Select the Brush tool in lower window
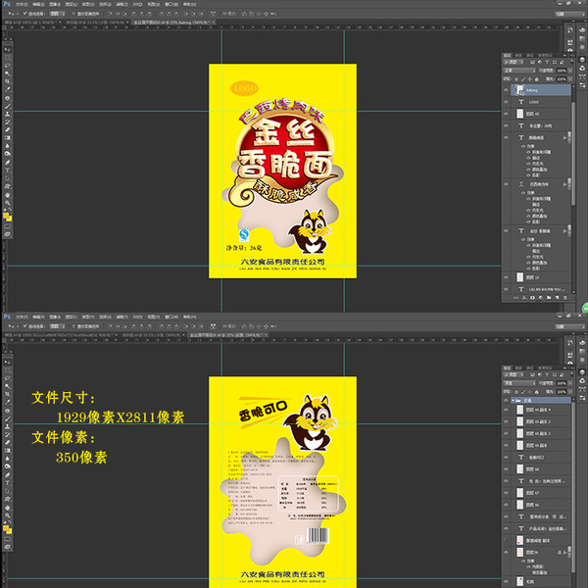 point(7,418)
